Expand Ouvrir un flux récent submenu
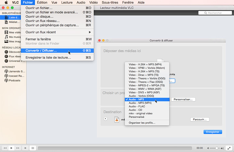 tap(57, 32)
